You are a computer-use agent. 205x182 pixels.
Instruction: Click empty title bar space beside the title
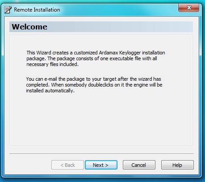coord(119,10)
